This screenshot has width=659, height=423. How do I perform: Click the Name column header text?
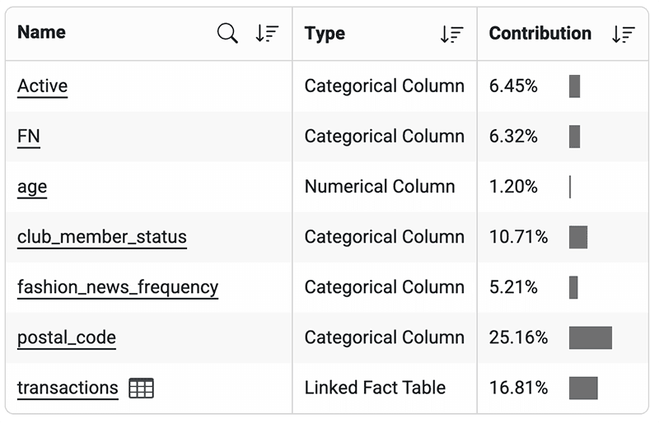pos(41,33)
